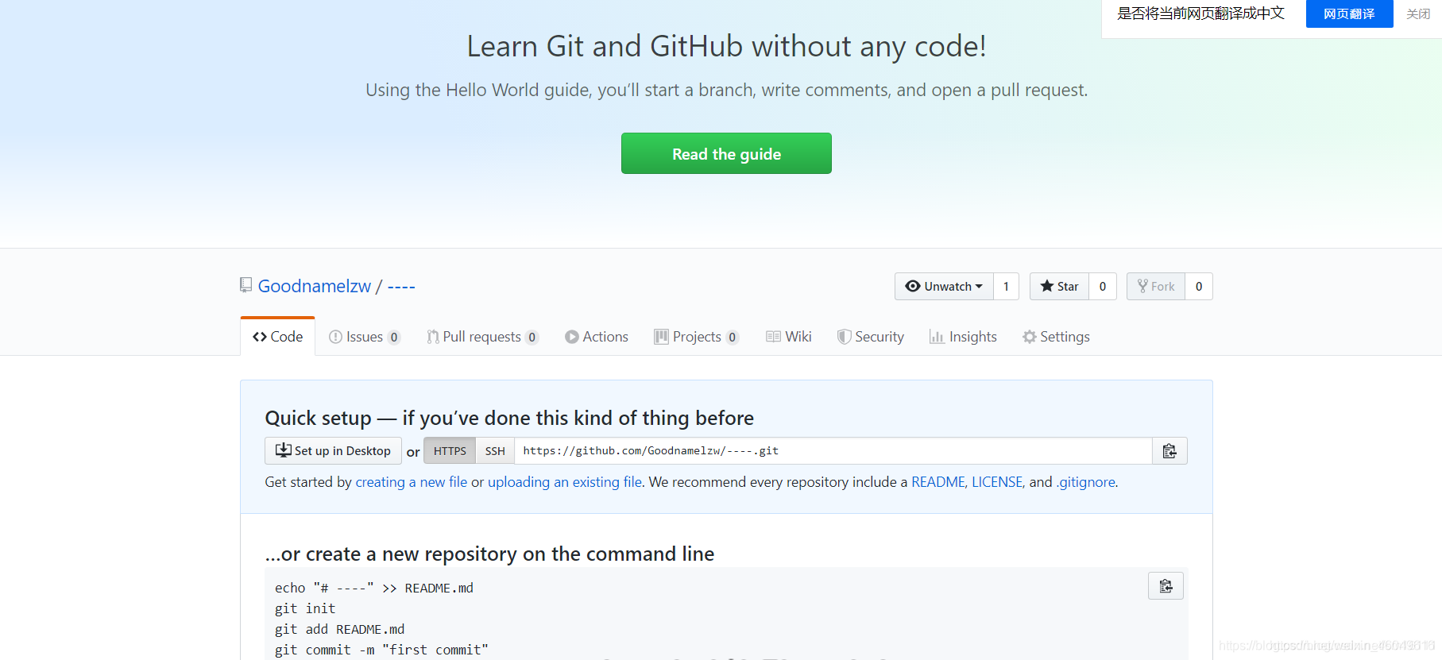
Task: Star this repository
Action: 1059,287
